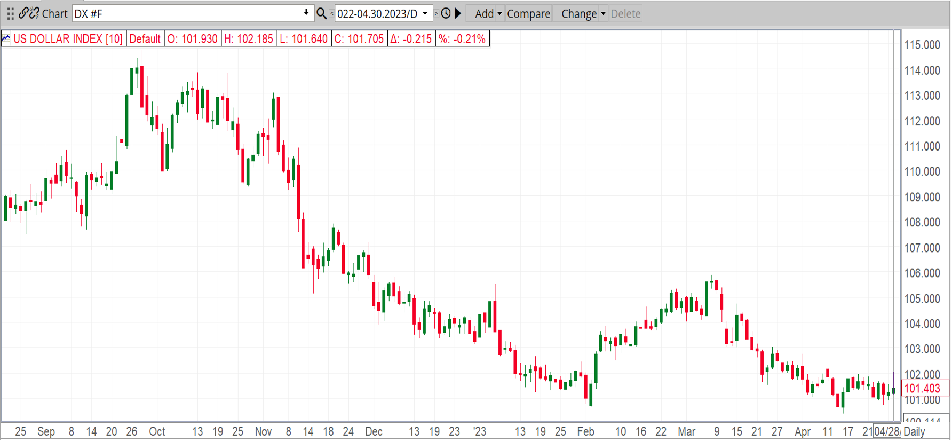Click the clock icon beside date range
Screen dimensions: 952x441
point(446,13)
